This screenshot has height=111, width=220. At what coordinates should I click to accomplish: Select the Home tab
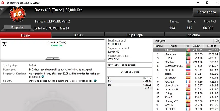coord(25,35)
